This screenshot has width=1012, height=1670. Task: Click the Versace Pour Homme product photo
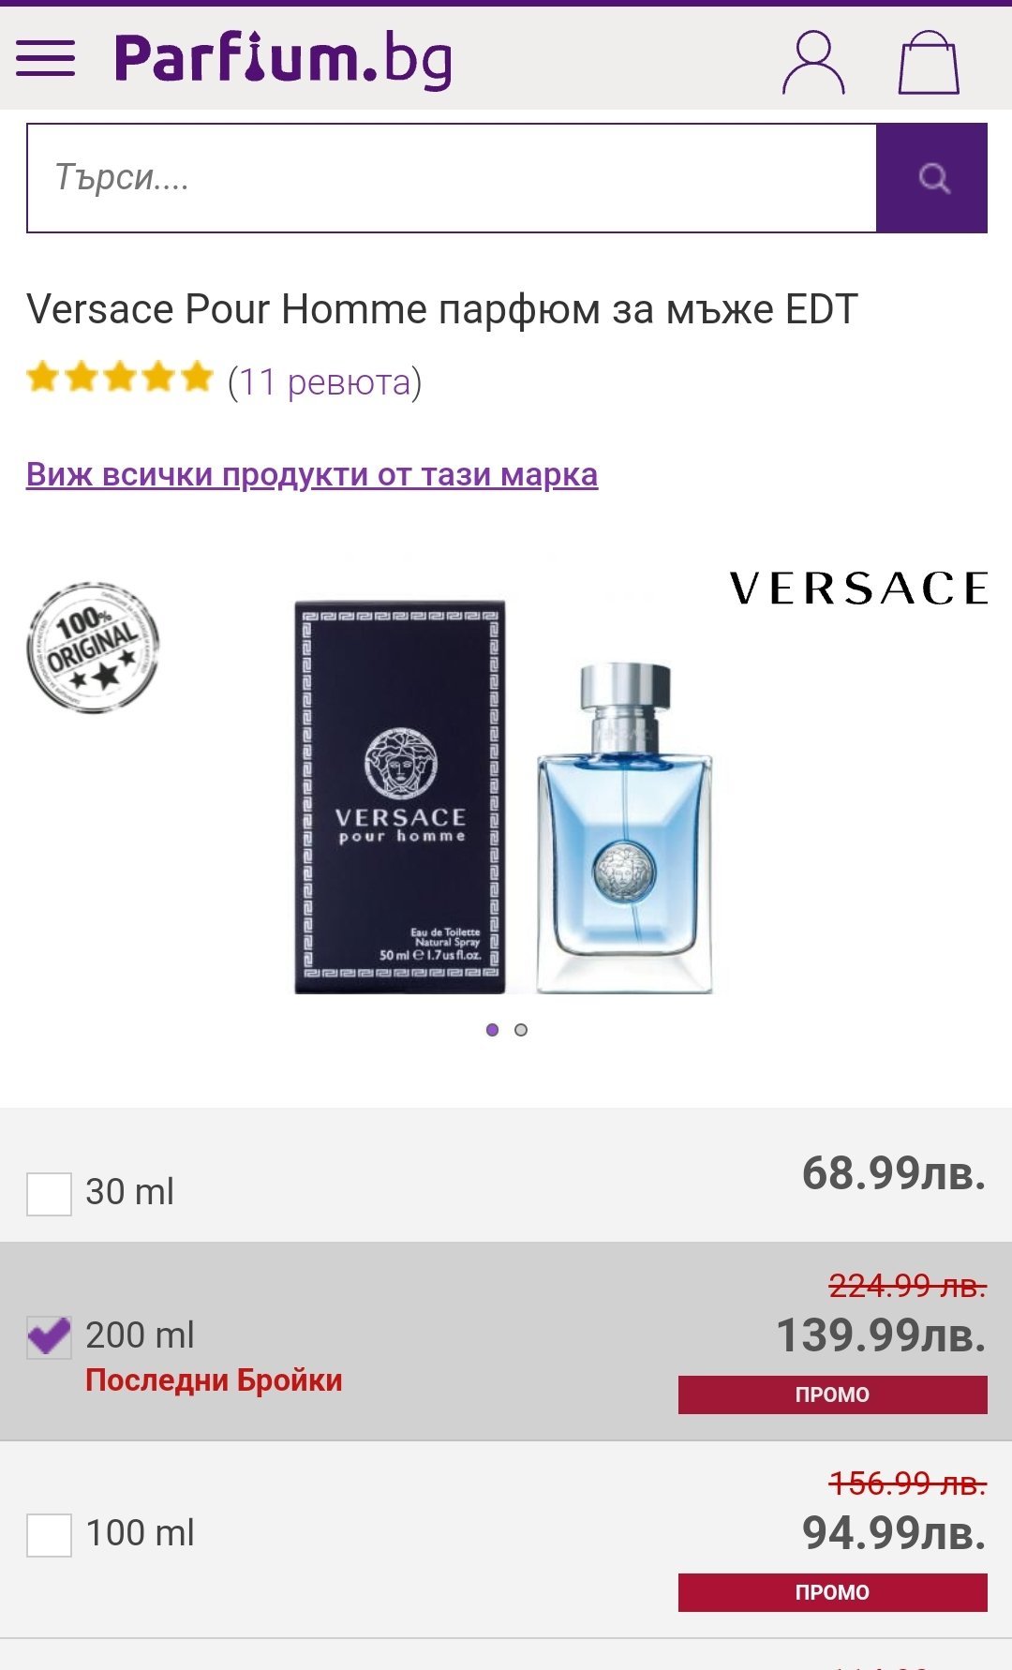504,797
